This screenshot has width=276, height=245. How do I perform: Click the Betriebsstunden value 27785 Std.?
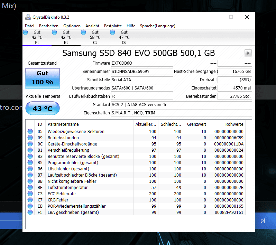pos(234,96)
